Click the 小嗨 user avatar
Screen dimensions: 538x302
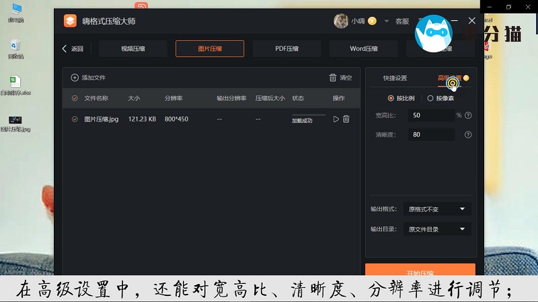coord(341,21)
